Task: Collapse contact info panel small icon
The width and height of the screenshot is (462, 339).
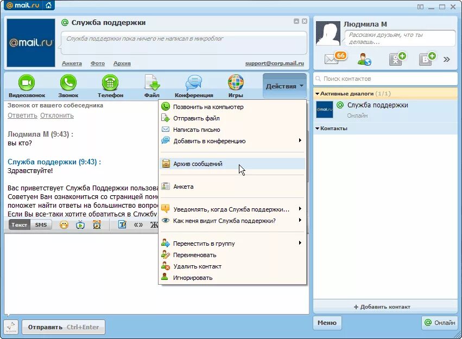Action: tap(296, 21)
